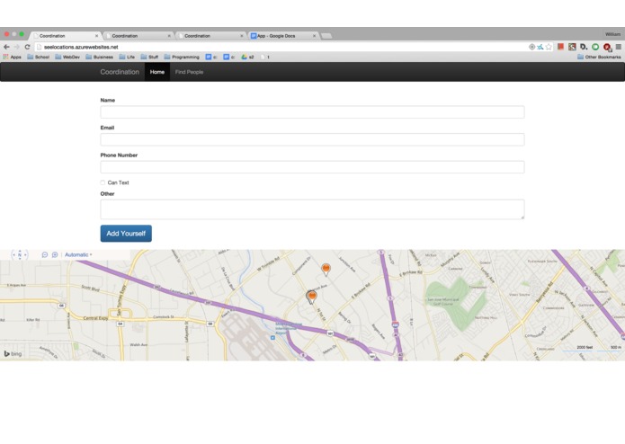The height and width of the screenshot is (444, 625).
Task: Open the D. extension icon
Action: pos(584,47)
